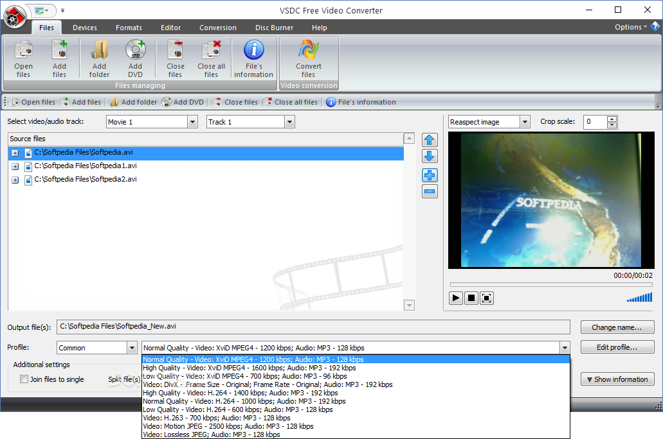663x439 pixels.
Task: Click Add folder in the quick toolbar
Action: tap(134, 102)
